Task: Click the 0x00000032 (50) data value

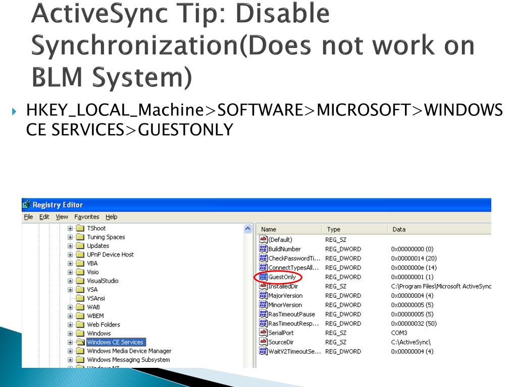Action: tap(414, 324)
